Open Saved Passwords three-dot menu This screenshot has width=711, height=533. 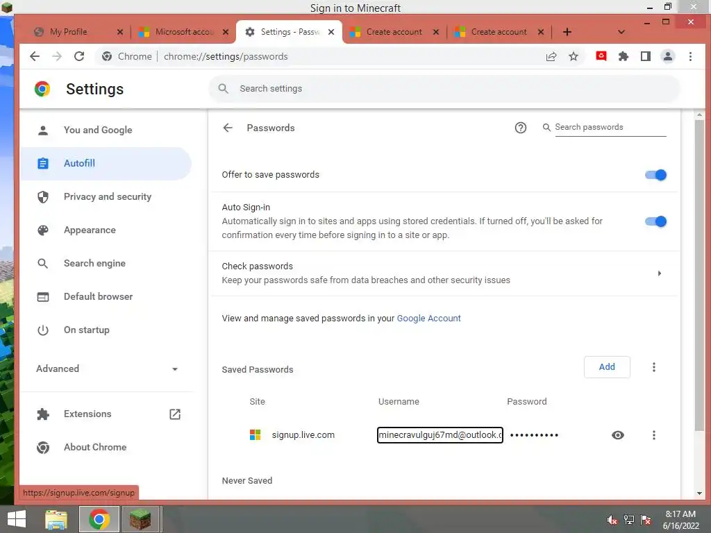pos(654,367)
